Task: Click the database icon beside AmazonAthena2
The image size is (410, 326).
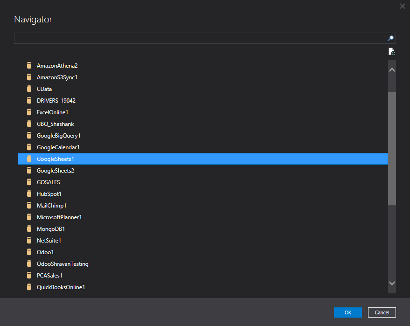Action: pyautogui.click(x=29, y=65)
